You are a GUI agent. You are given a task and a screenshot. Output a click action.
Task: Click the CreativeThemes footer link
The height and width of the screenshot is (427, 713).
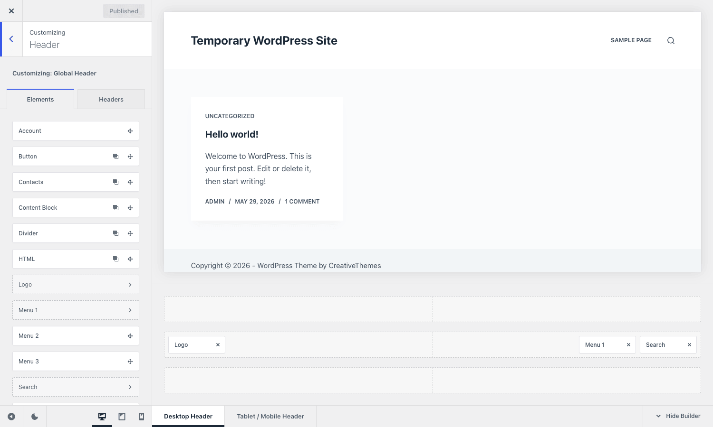(x=355, y=266)
